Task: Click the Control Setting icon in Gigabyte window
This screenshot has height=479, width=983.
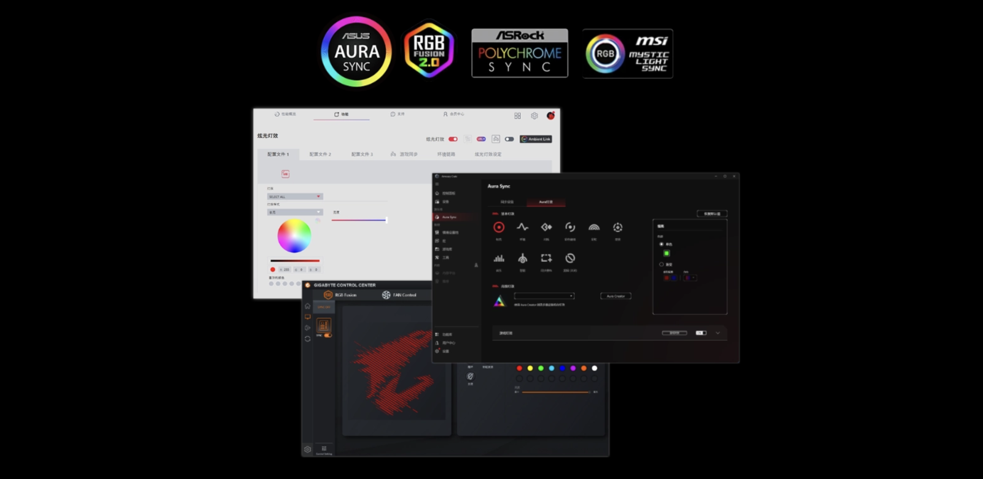Action: (x=324, y=450)
